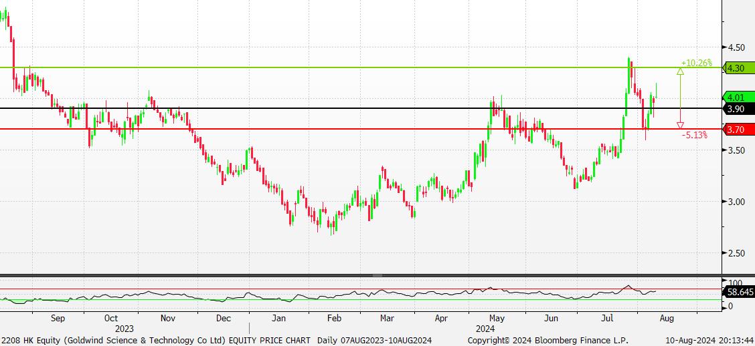Click the chart title with Goldwind ticker
Image resolution: width=755 pixels, height=346 pixels.
157,340
